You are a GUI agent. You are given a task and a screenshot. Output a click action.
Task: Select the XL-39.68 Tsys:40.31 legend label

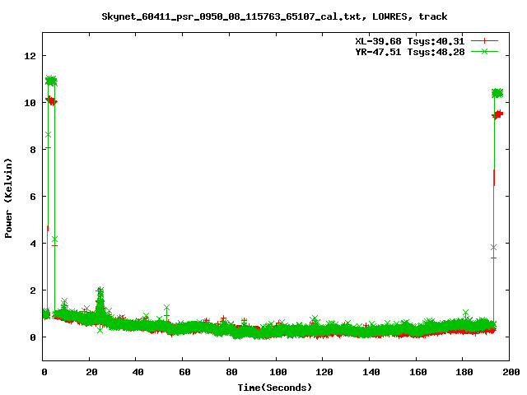[410, 41]
